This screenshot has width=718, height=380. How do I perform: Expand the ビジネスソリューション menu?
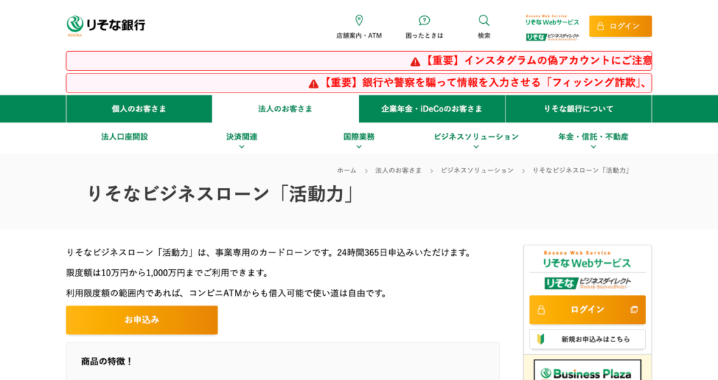[x=476, y=140]
